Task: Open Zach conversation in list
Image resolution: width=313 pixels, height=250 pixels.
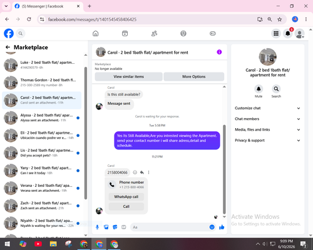Action: coord(42,206)
